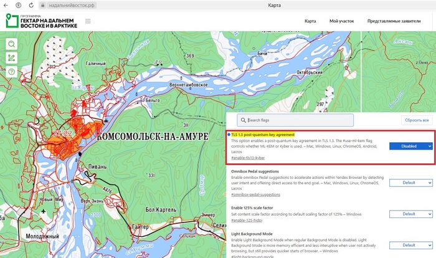This screenshot has width=436, height=258.
Task: Click the Сбросить все button
Action: point(417,120)
